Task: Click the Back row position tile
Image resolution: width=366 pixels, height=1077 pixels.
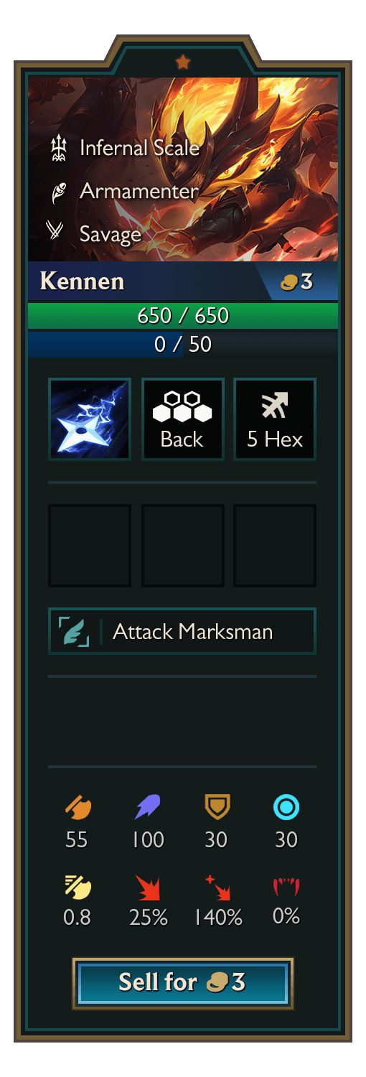Action: [183, 419]
